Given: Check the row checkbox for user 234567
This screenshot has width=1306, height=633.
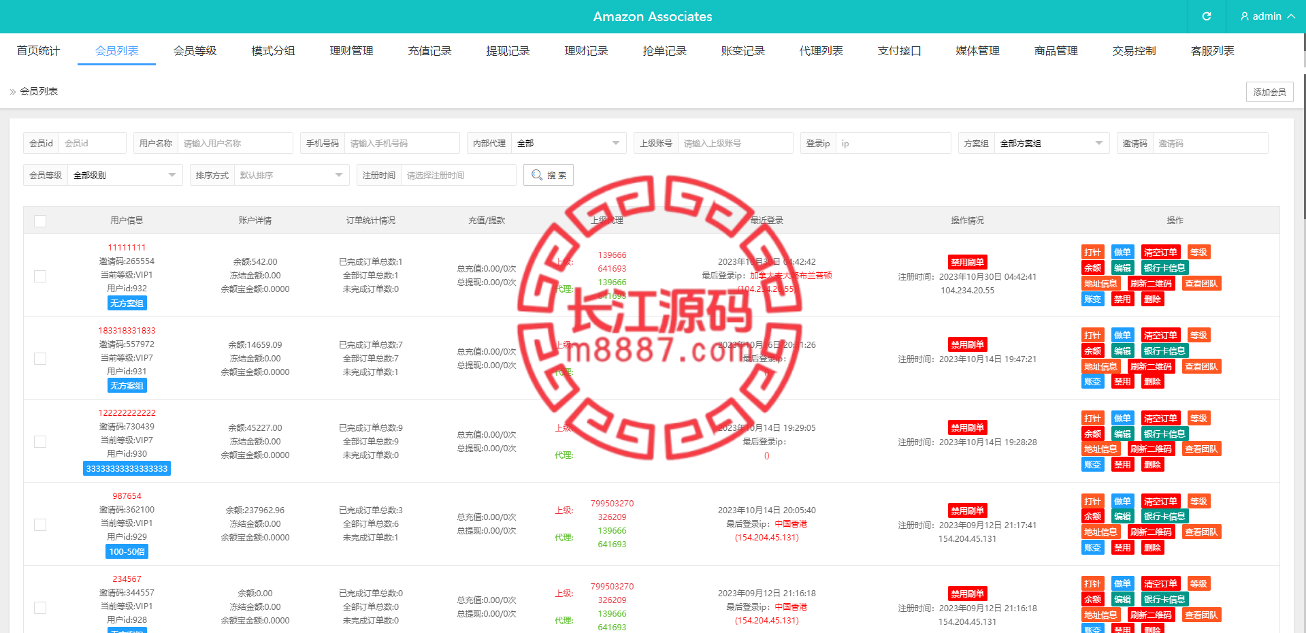Looking at the screenshot, I should [40, 608].
